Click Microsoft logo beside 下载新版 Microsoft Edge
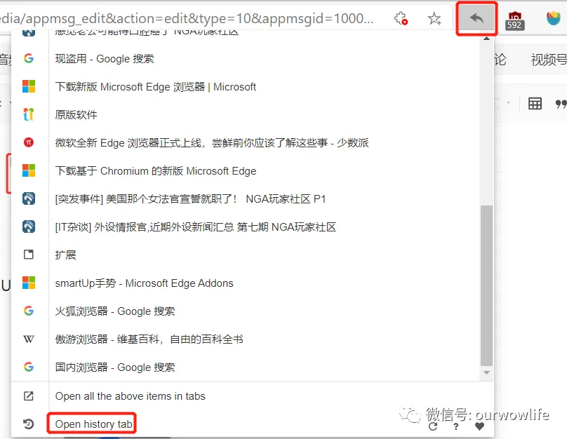The width and height of the screenshot is (567, 439). (29, 87)
